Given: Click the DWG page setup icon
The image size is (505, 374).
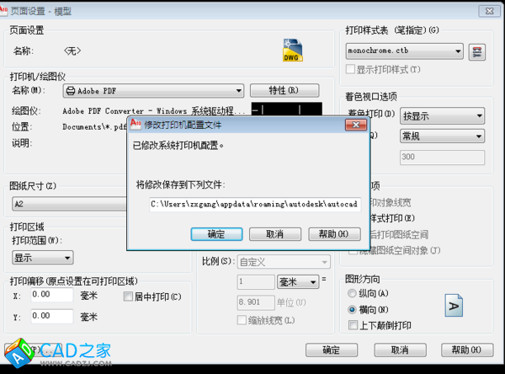Looking at the screenshot, I should point(292,51).
